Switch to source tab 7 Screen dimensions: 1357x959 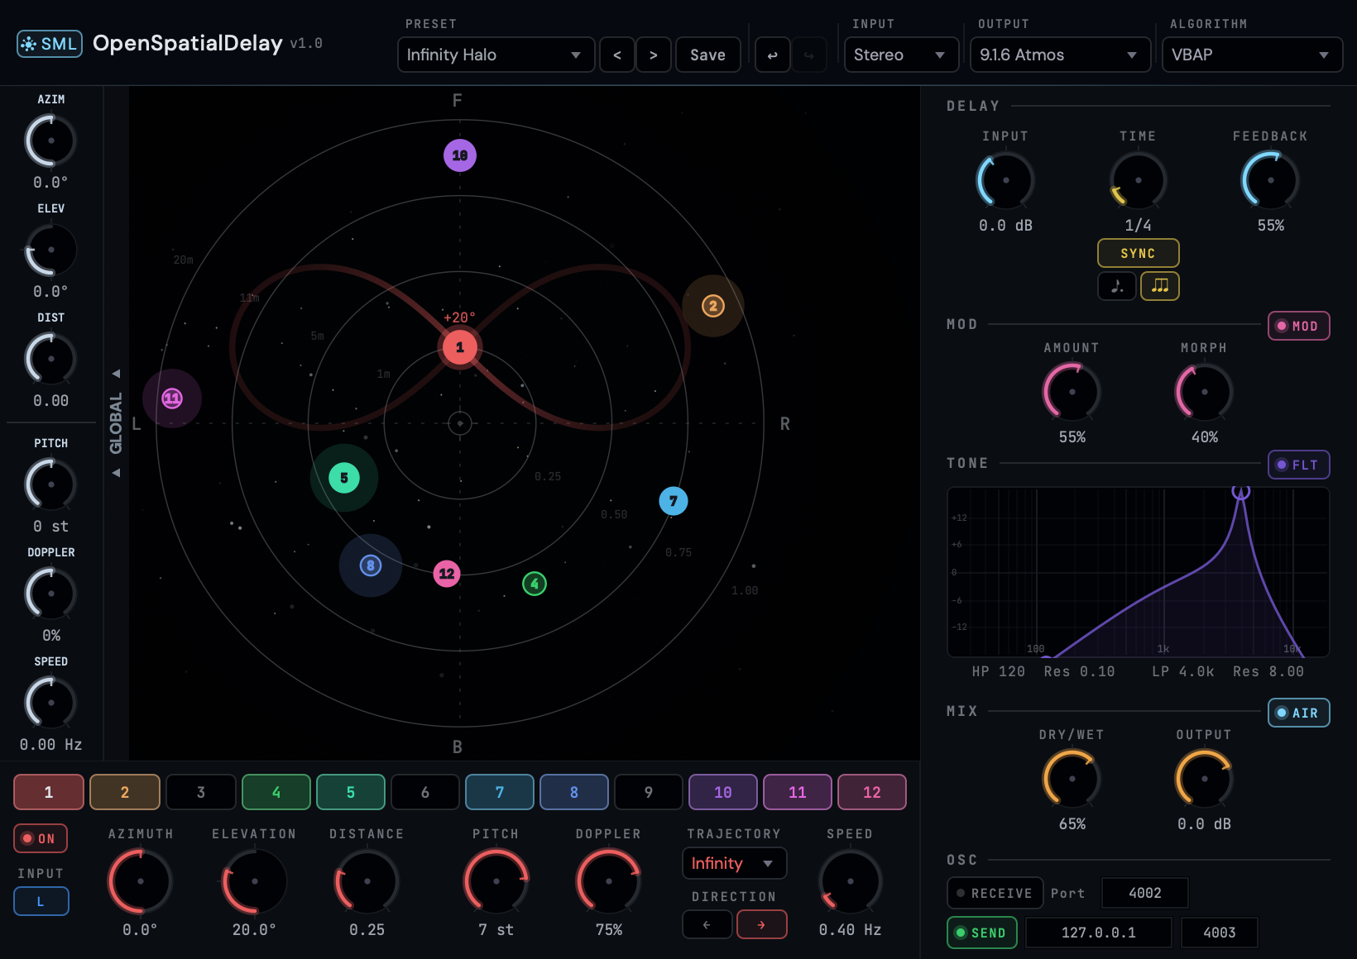point(500,792)
